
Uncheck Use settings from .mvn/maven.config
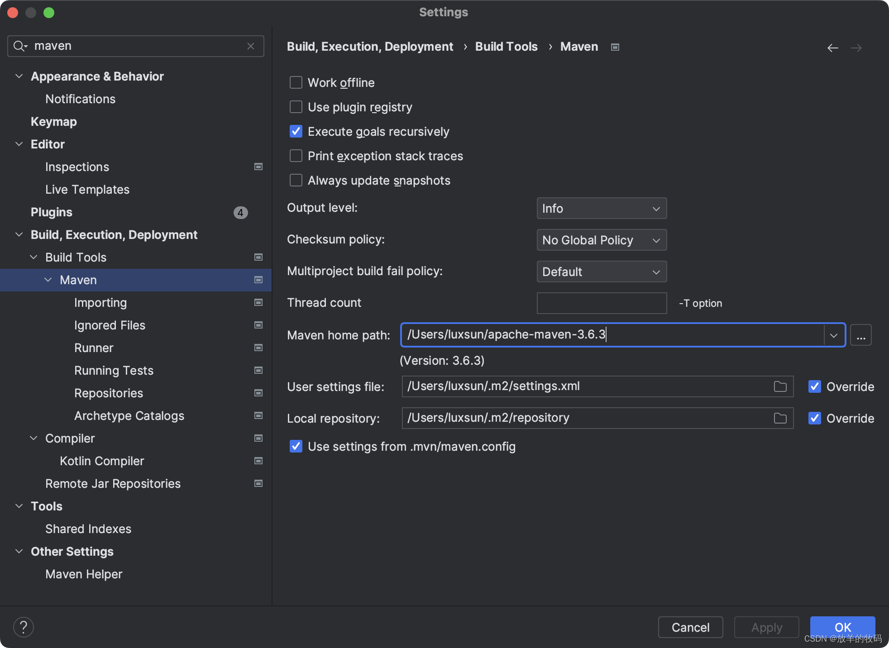(296, 446)
